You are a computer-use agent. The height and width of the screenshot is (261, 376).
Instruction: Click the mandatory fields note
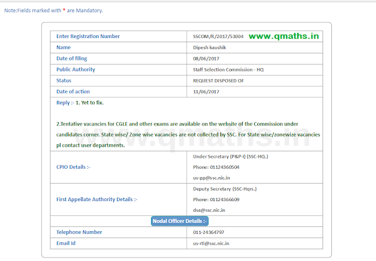pos(53,11)
